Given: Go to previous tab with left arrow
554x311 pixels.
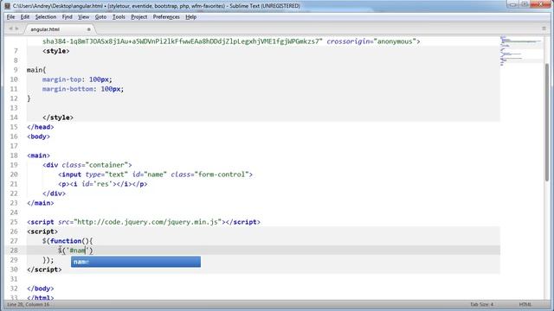Looking at the screenshot, I should pyautogui.click(x=10, y=29).
